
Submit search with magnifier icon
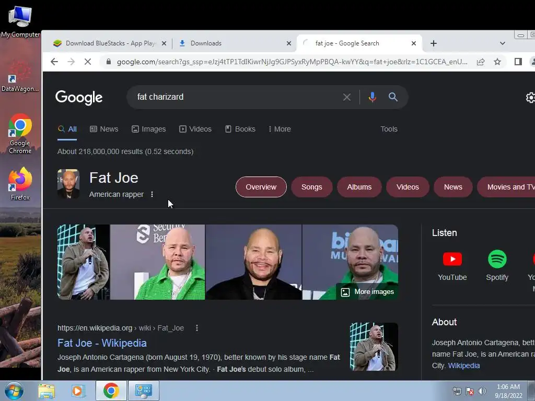(x=393, y=97)
